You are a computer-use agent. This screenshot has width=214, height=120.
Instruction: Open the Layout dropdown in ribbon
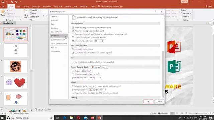34,10
